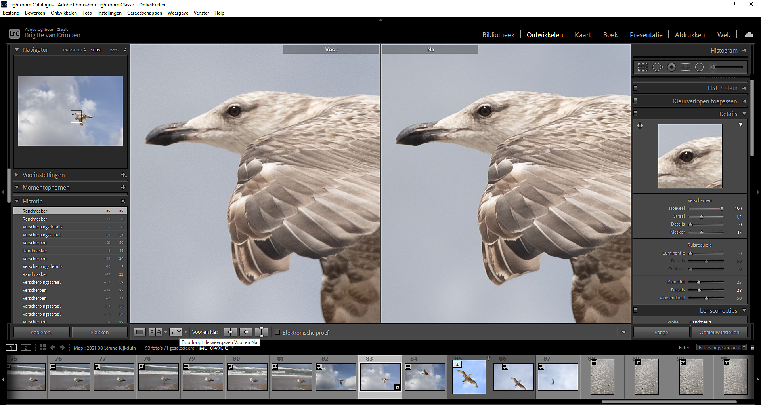Copy Voor settings to Na arrow button

pos(230,332)
